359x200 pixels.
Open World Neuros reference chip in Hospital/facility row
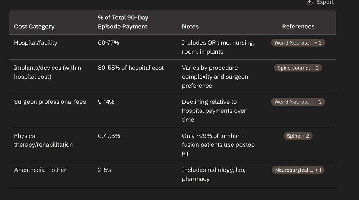point(298,43)
